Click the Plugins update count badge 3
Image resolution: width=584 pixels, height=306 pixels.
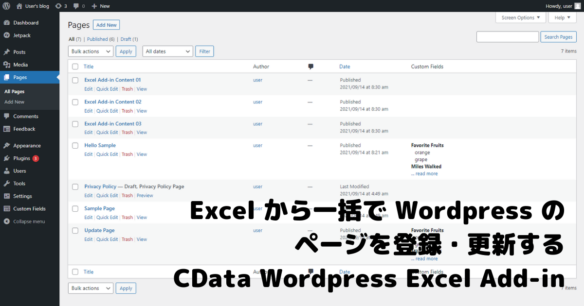36,158
